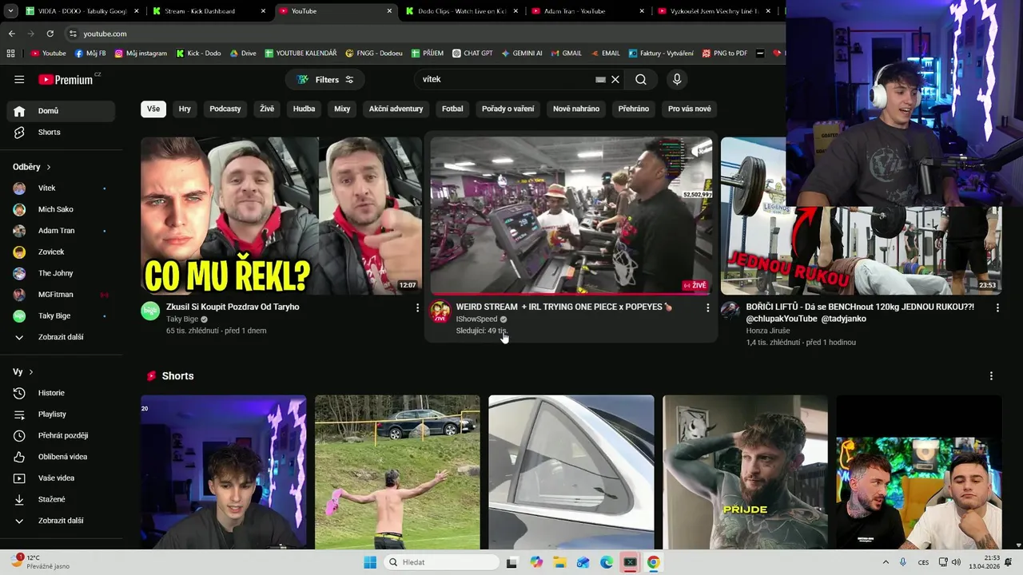
Task: Go back with browser back arrow
Action: (11, 34)
